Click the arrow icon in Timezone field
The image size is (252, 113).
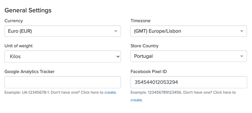click(x=242, y=31)
